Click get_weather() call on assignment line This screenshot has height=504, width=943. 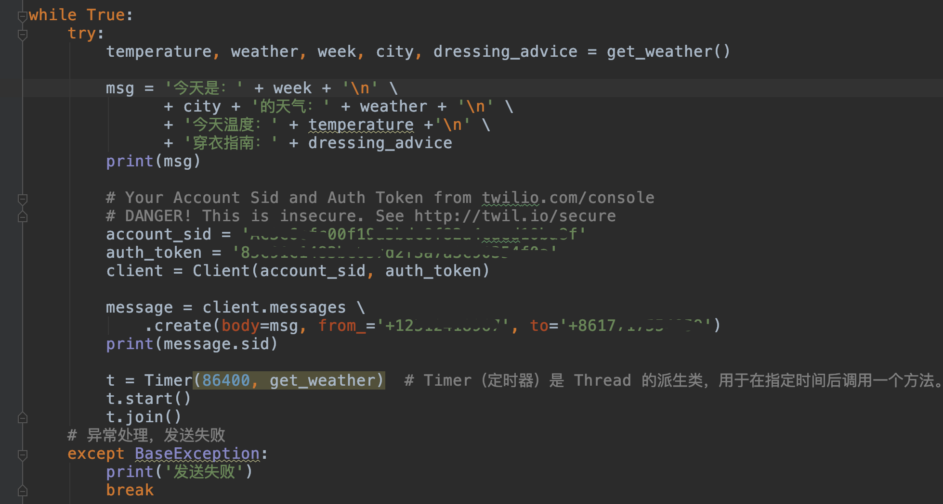pos(668,51)
